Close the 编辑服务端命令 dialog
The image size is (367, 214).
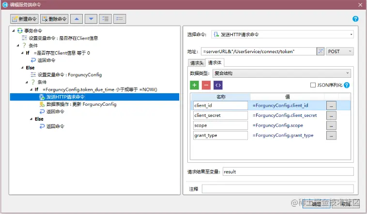(x=360, y=5)
